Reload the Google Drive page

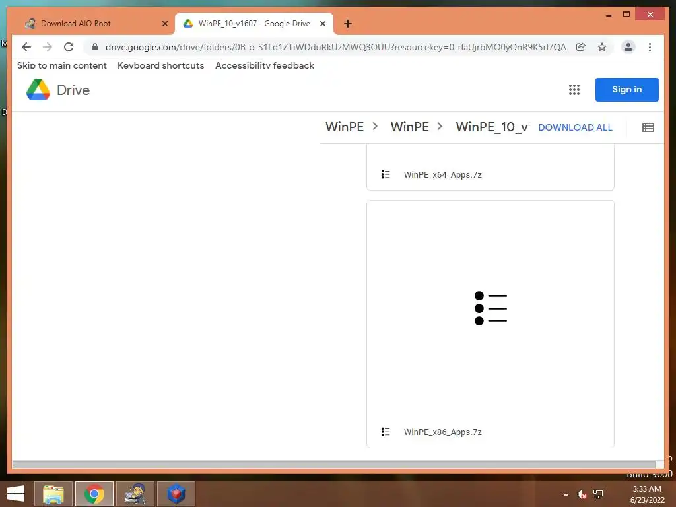point(69,47)
